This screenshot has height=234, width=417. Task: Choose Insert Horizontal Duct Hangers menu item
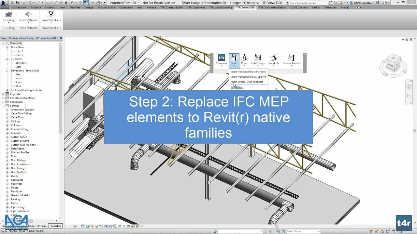[248, 71]
